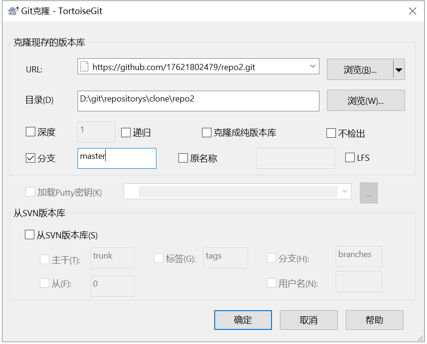The height and width of the screenshot is (344, 427).
Task: Click the 取消 cancel button
Action: click(309, 320)
